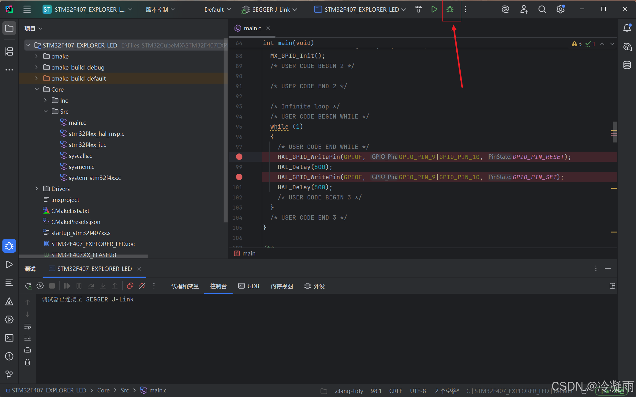Toggle soft-wrap in console
Image resolution: width=636 pixels, height=397 pixels.
[x=28, y=327]
